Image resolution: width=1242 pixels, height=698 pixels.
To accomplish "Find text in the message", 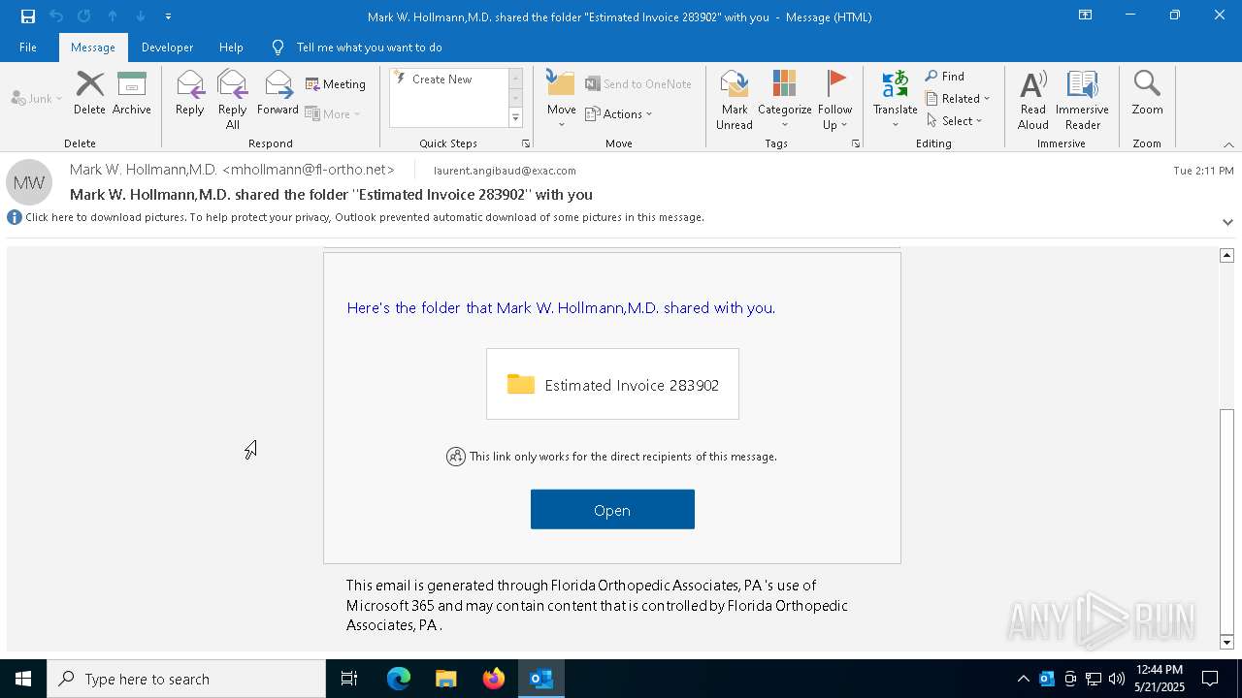I will tap(945, 76).
